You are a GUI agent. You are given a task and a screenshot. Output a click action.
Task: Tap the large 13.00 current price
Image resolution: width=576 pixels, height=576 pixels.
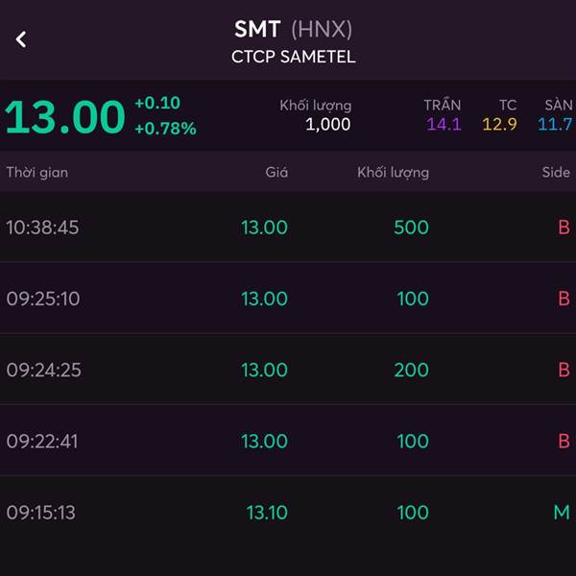65,117
